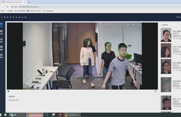181x117 pixels.
Task: Open the third face capture thumbnail with glasses
Action: tap(166, 66)
